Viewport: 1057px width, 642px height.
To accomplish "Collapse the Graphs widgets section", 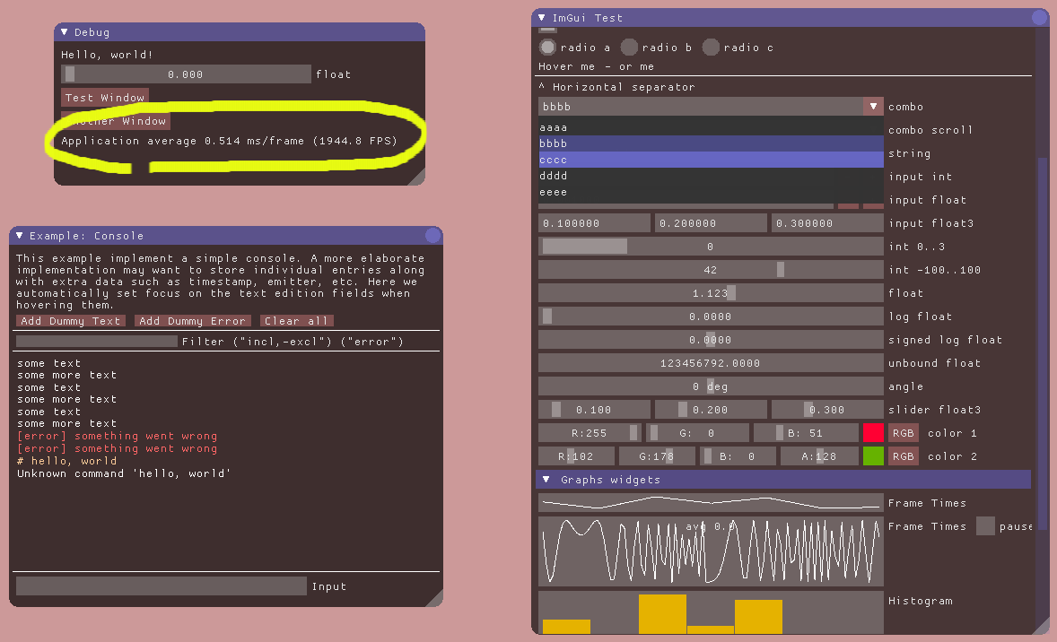I will point(546,480).
